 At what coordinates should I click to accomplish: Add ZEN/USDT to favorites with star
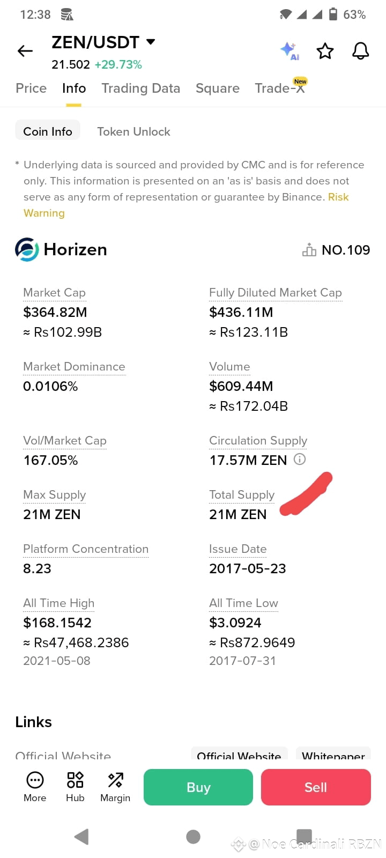[x=325, y=51]
